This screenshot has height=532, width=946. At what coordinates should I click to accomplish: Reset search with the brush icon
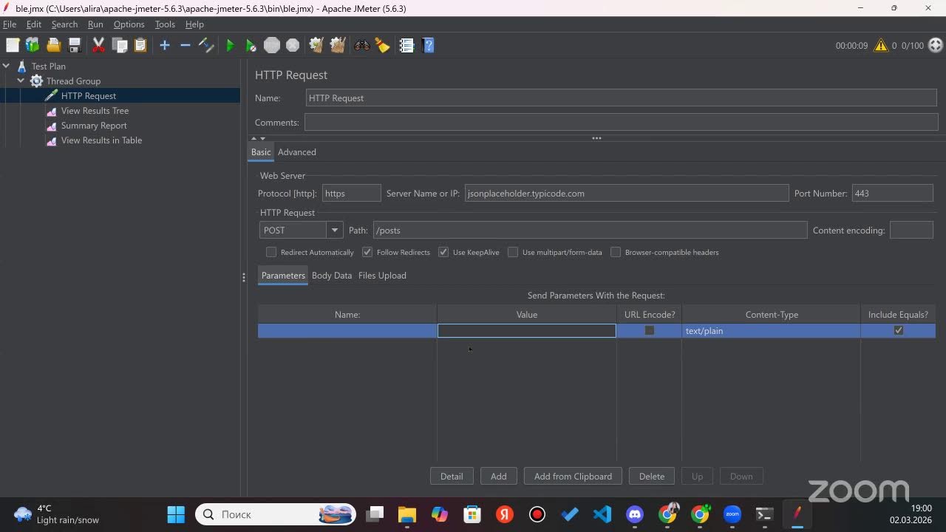(382, 45)
